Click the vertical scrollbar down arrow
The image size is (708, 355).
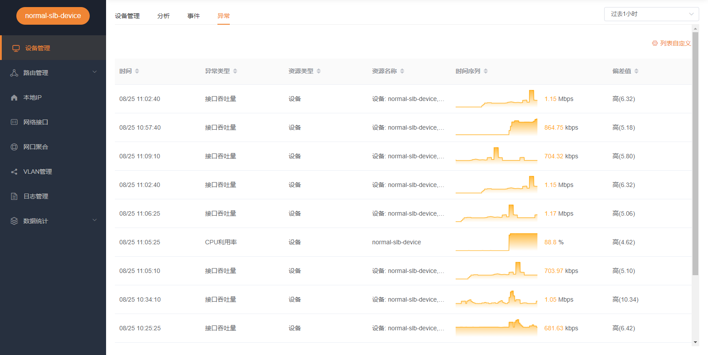[x=695, y=342]
